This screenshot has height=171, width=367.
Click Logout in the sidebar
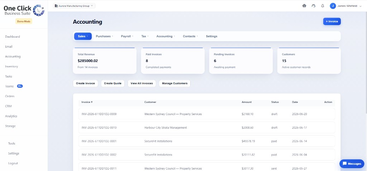13,163
